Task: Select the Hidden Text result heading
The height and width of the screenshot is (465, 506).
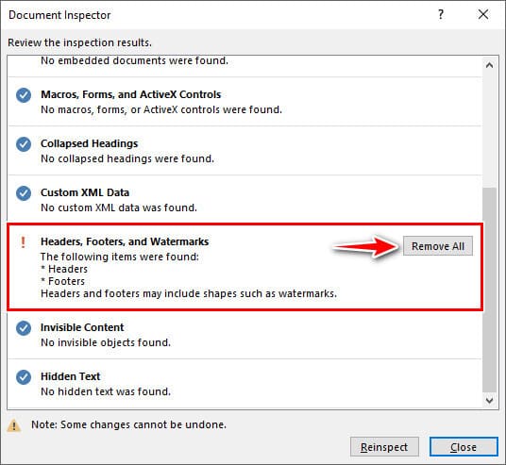Action: click(71, 376)
